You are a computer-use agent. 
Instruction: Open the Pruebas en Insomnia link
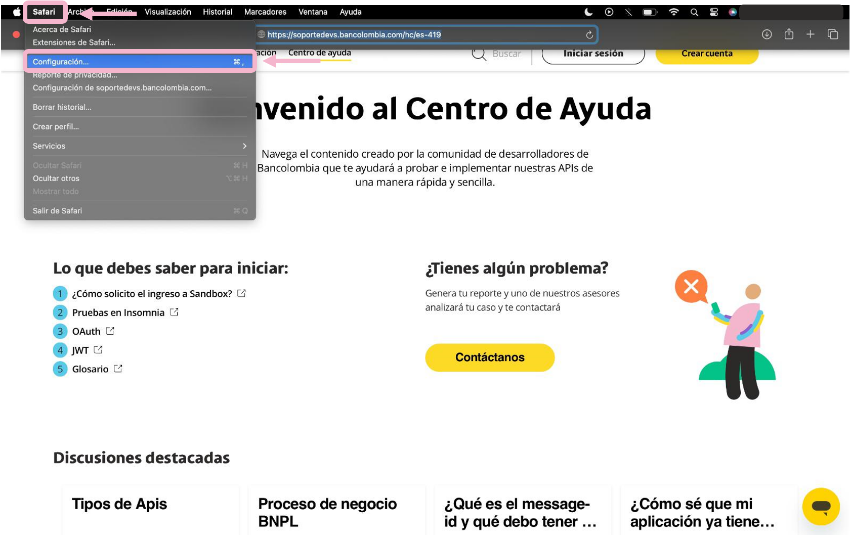coord(118,312)
